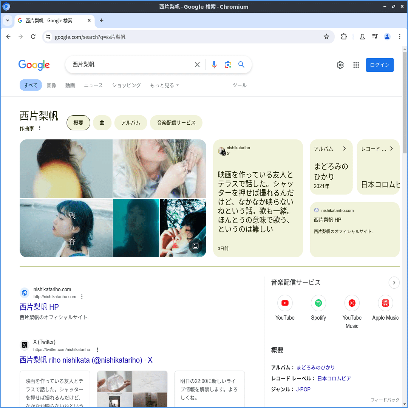The image size is (408, 408).
Task: Expand もっと見る dropdown
Action: tap(164, 85)
